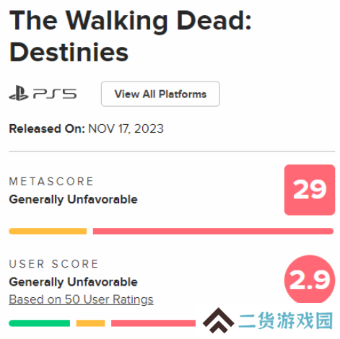Viewport: 340px width, 339px height.
Task: Click the PlayStation symbol icon
Action: (19, 93)
